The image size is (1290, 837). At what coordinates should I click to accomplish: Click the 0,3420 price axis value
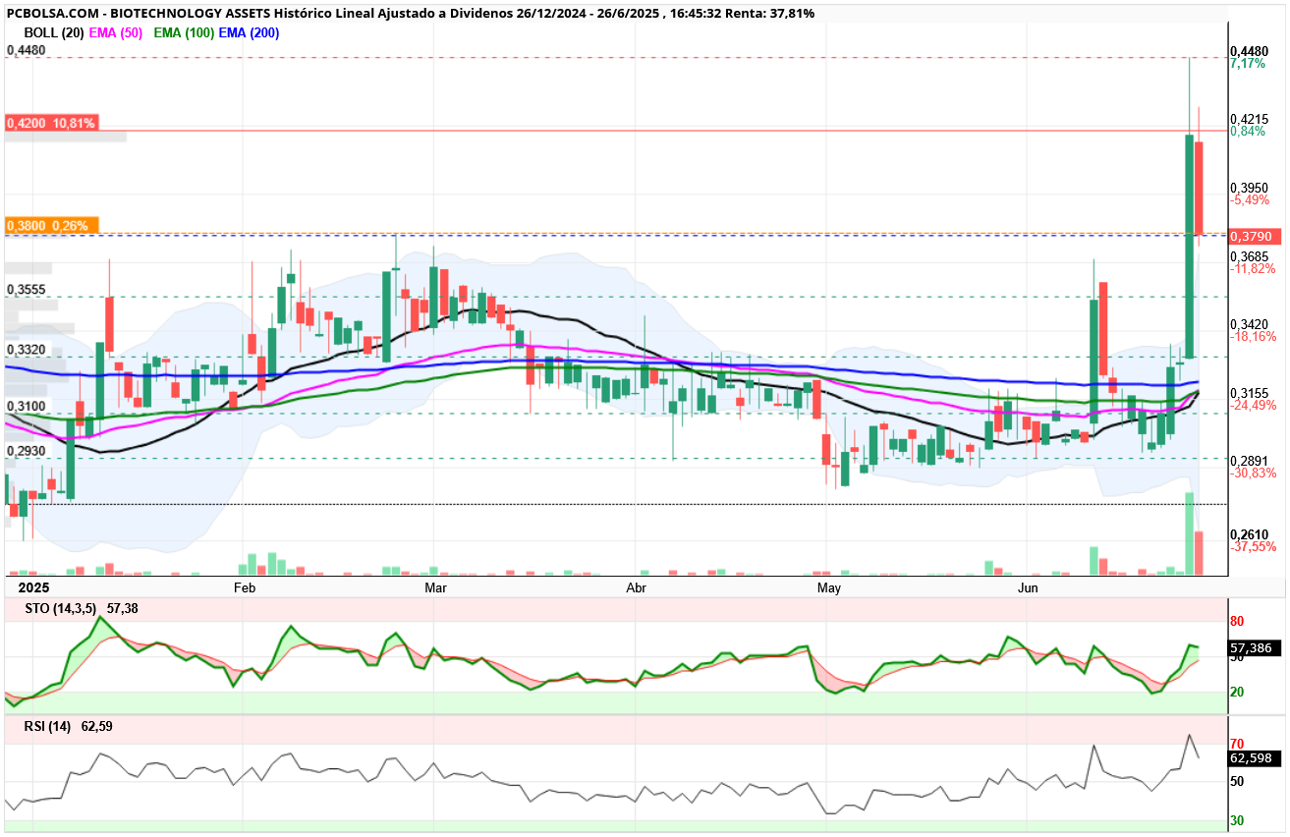point(1250,323)
